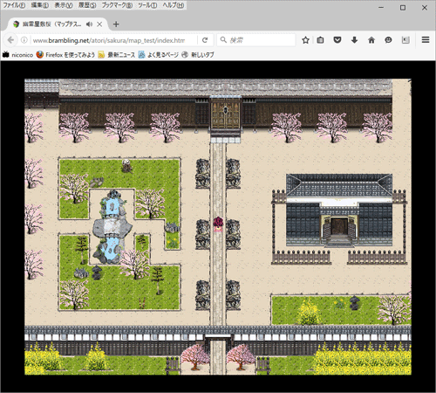
Task: Click the reload page icon
Action: point(205,40)
